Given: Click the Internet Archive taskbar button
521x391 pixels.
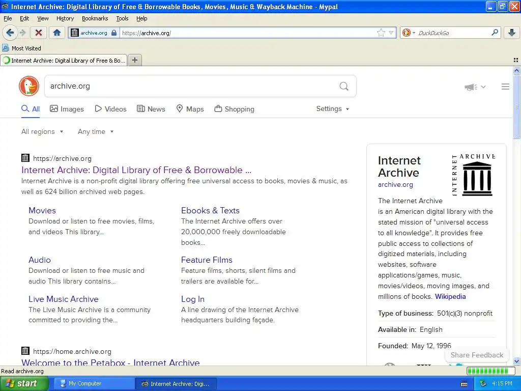Looking at the screenshot, I should pos(176,384).
